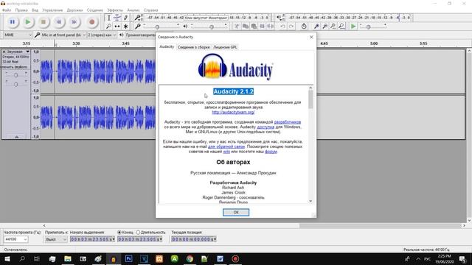This screenshot has height=265, width=472.
Task: Click the Paste icon in edit toolbar
Action: tap(254, 26)
